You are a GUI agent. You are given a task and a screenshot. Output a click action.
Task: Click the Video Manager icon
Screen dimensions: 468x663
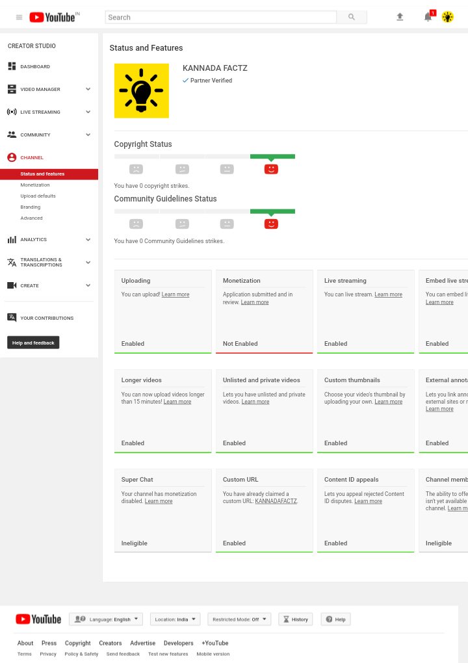point(12,89)
